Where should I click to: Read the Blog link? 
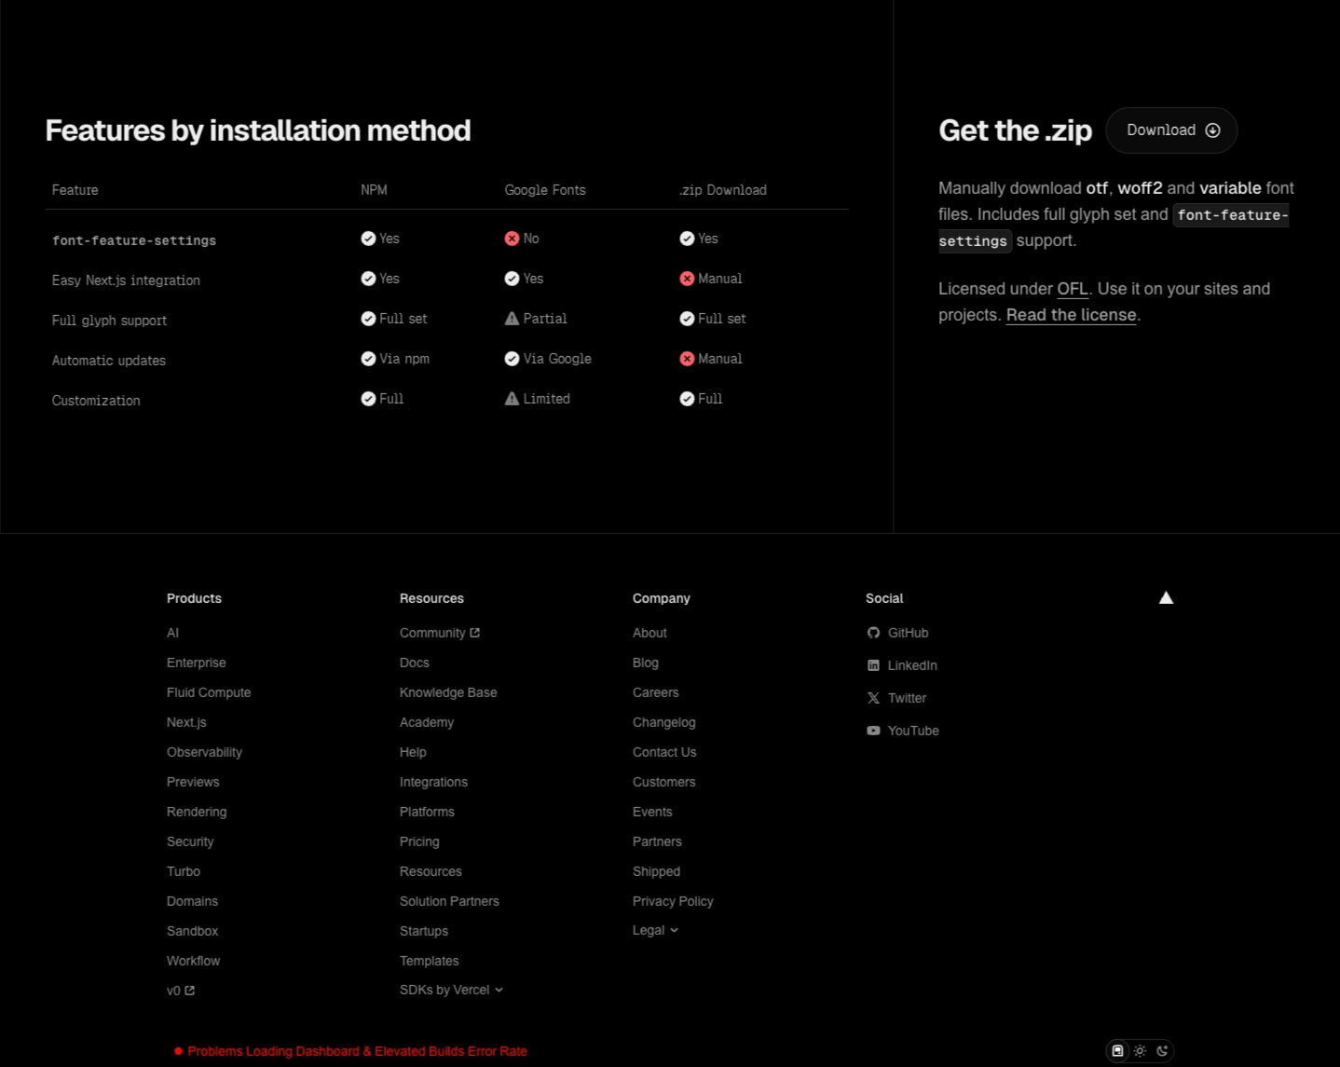[646, 663]
